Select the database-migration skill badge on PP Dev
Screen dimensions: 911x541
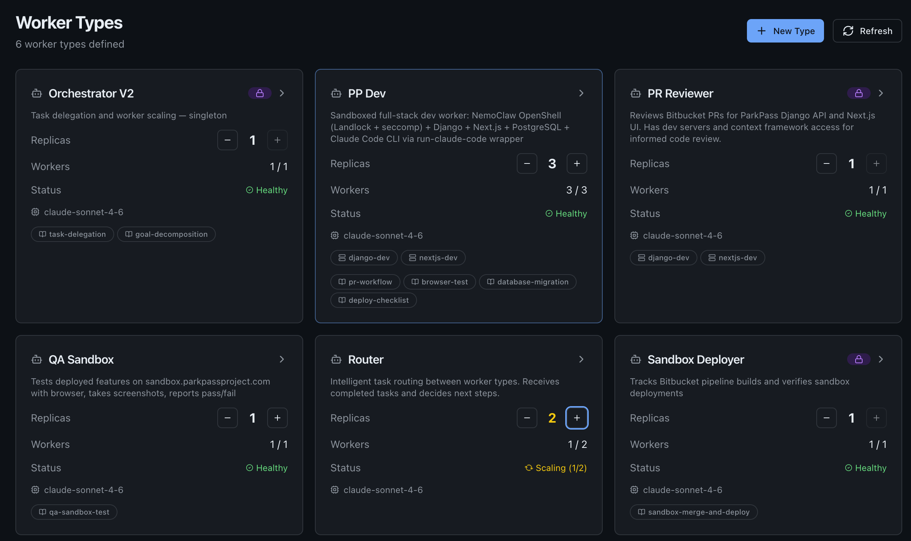point(527,281)
